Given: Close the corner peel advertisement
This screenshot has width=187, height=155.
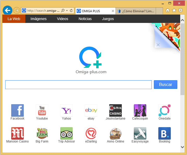Looking at the screenshot, I should pos(158,45).
